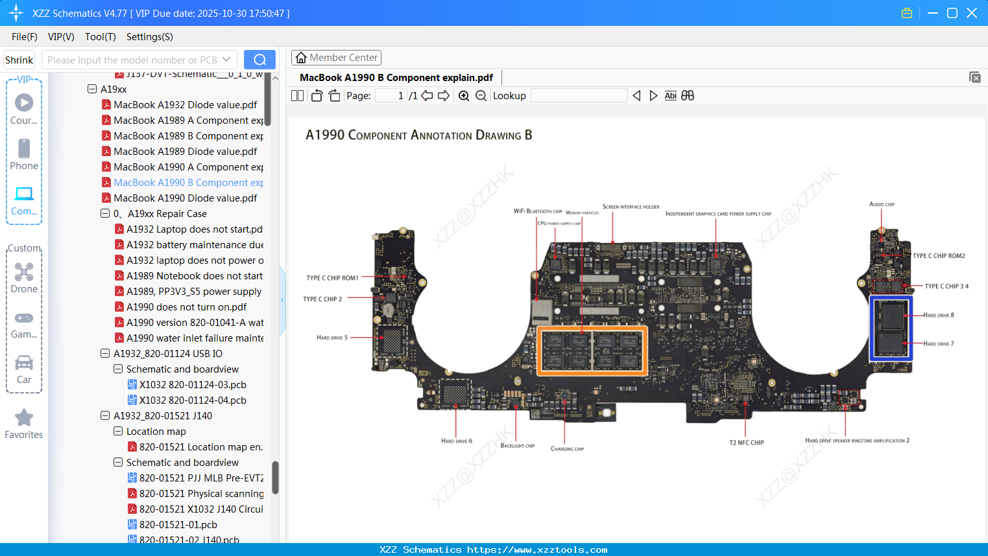
Task: Open the Car category in sidebar
Action: coord(24,369)
